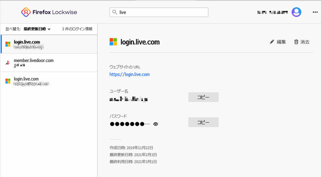Click the masked password dots
321x177 pixels.
click(130, 124)
